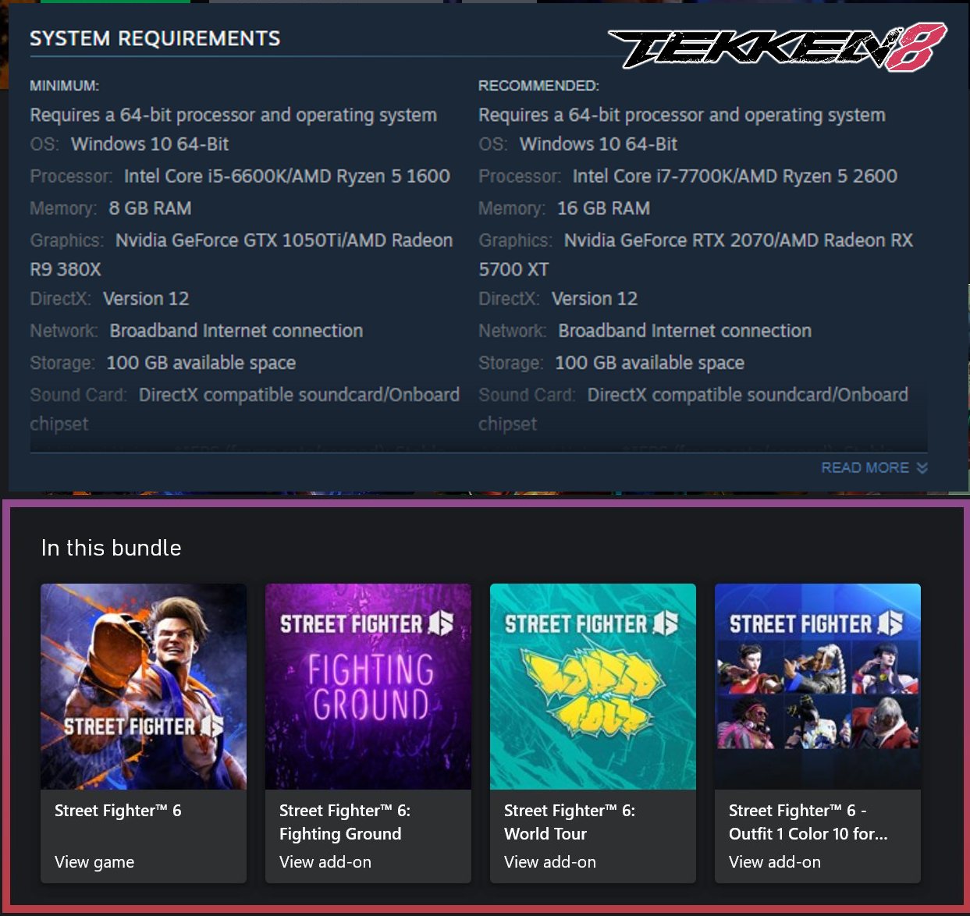Click the RECOMMENDED: column label
This screenshot has width=970, height=916.
pyautogui.click(x=538, y=86)
